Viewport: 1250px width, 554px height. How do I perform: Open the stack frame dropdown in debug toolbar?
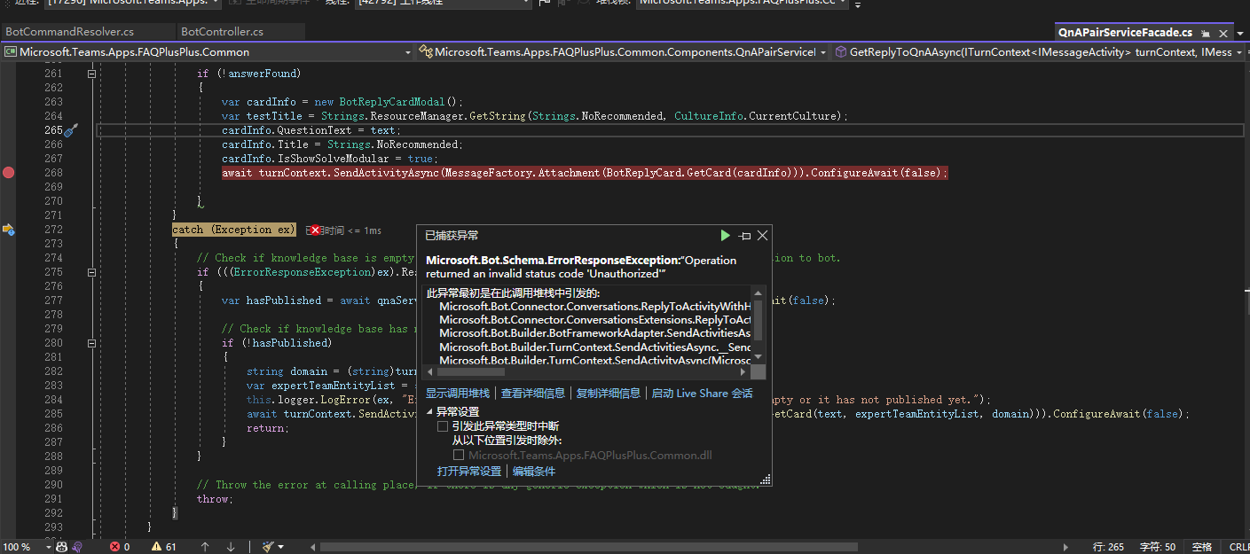pos(741,3)
